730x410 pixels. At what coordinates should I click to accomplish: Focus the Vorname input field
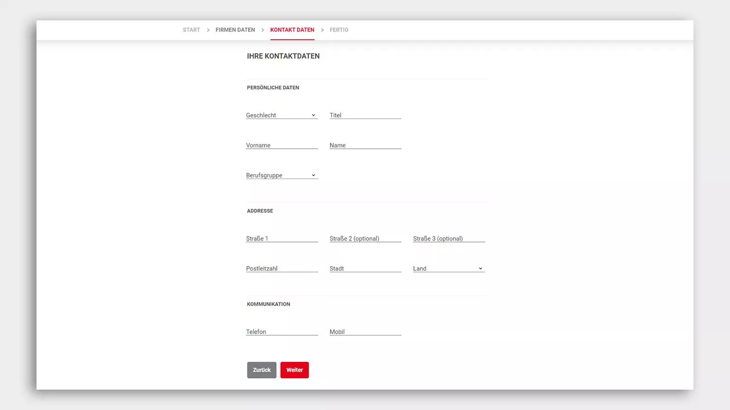pos(282,145)
